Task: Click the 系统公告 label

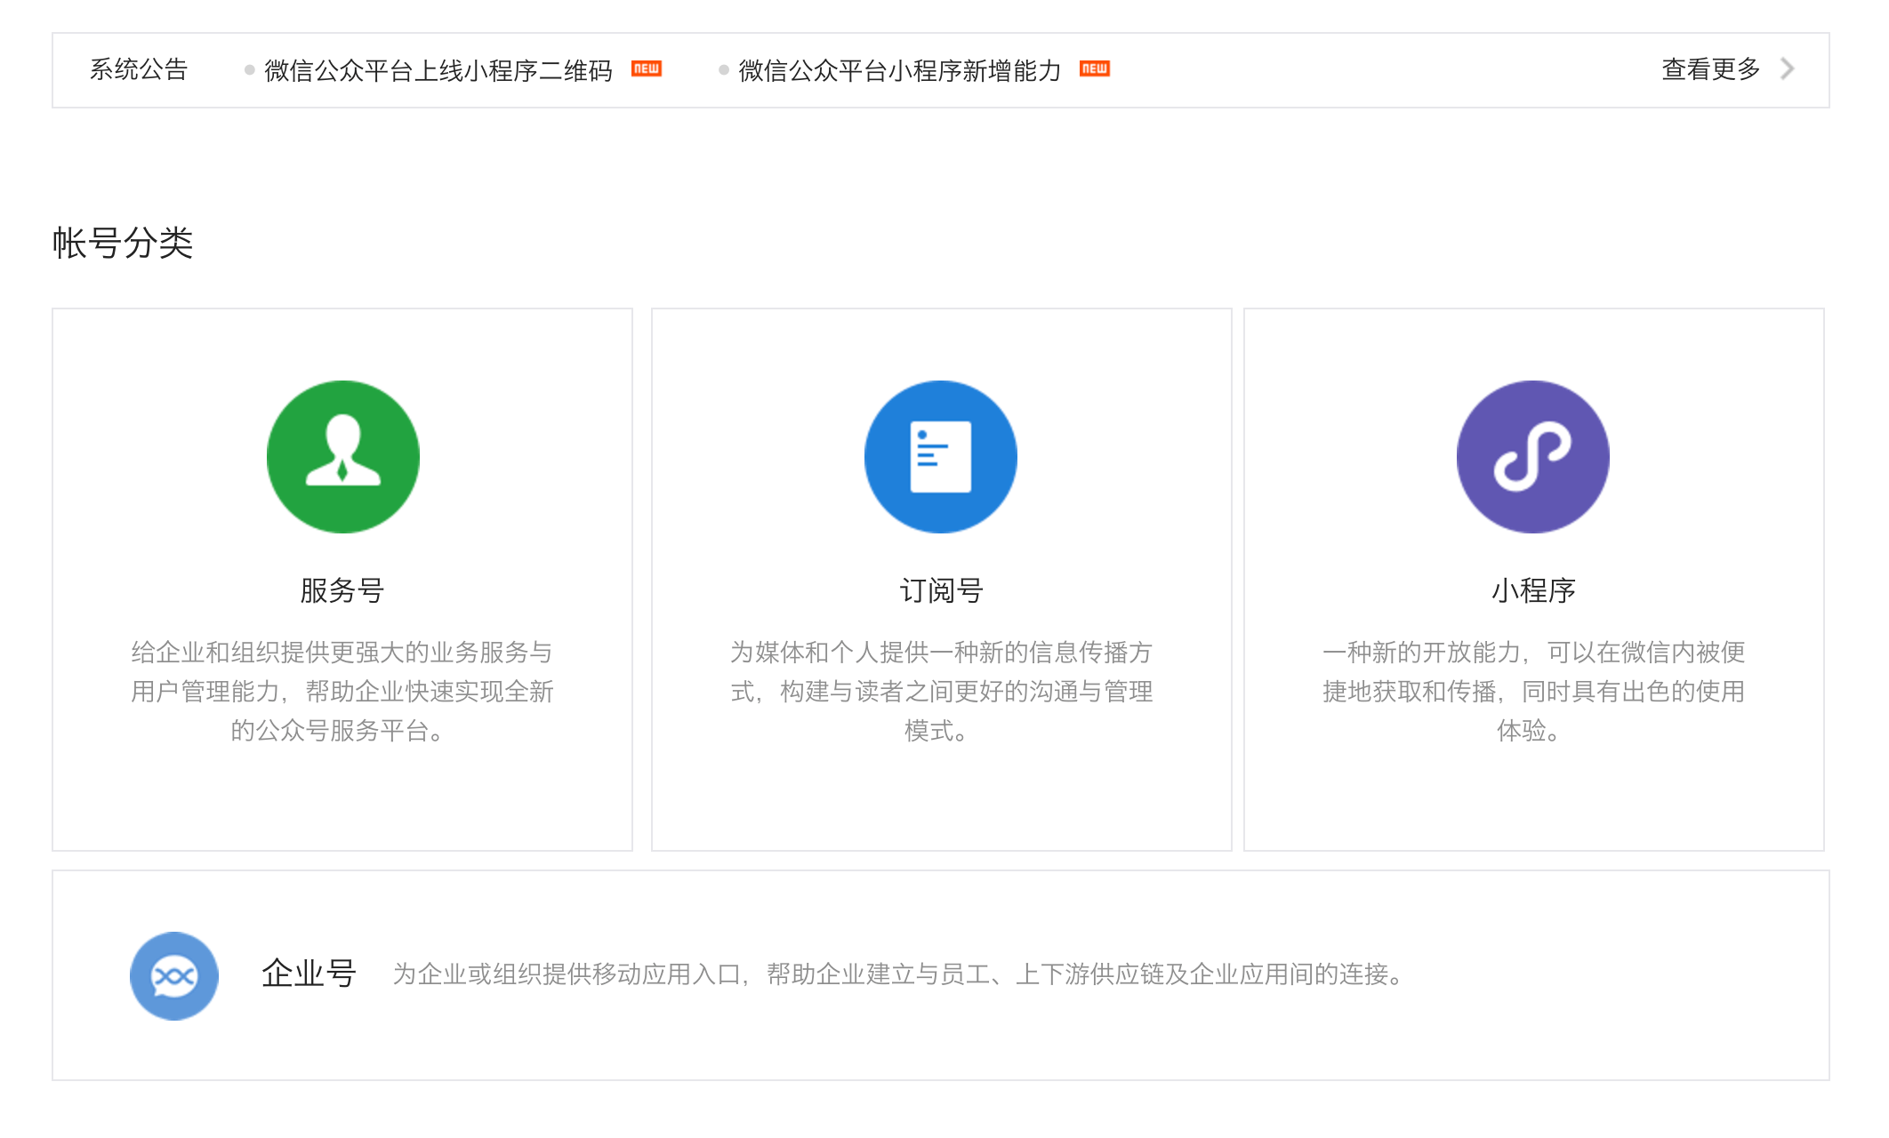Action: pyautogui.click(x=137, y=68)
